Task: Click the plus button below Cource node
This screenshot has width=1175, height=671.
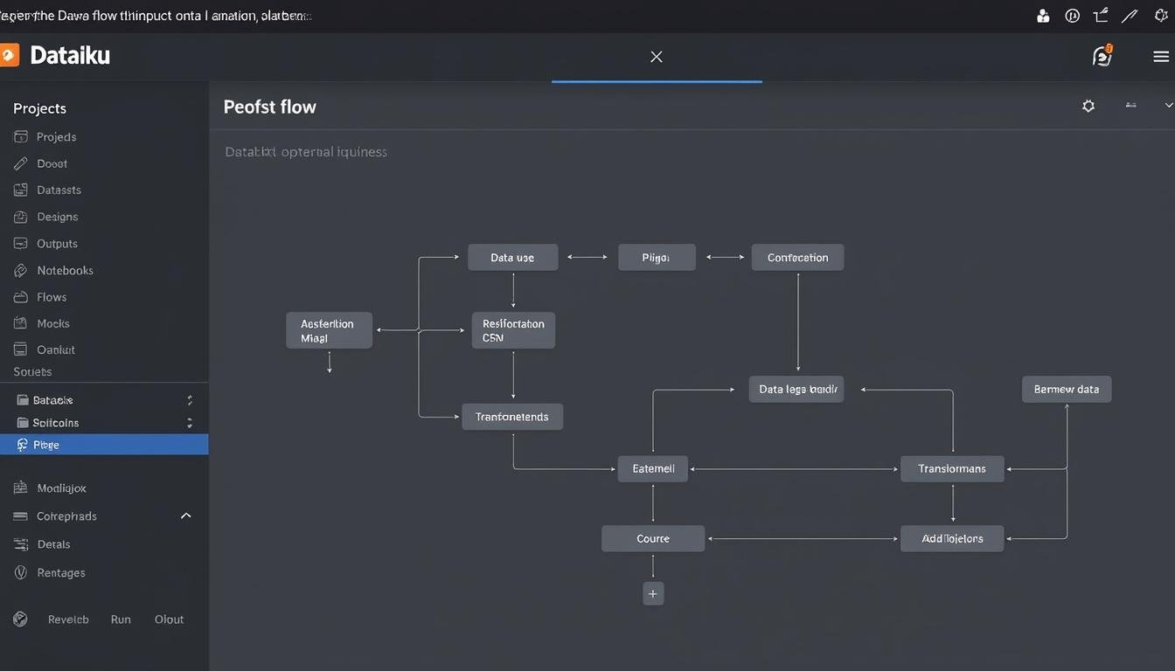Action: coord(653,593)
